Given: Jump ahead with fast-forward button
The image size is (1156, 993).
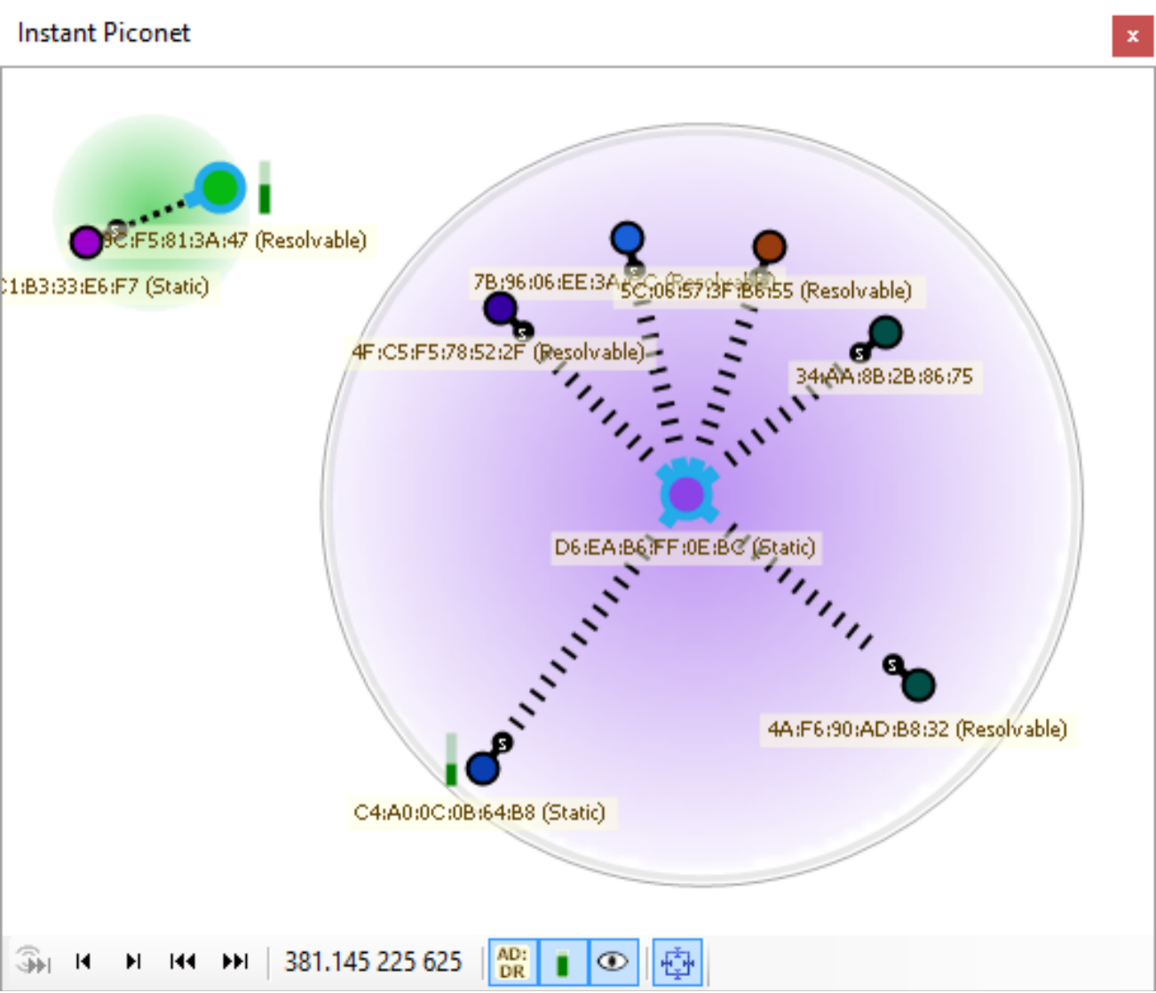Looking at the screenshot, I should (x=235, y=961).
